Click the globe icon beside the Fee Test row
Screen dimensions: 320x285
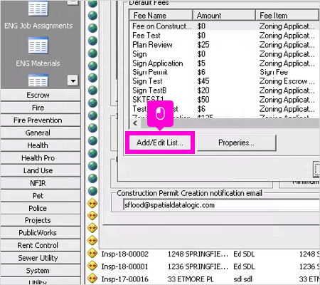tap(92, 41)
